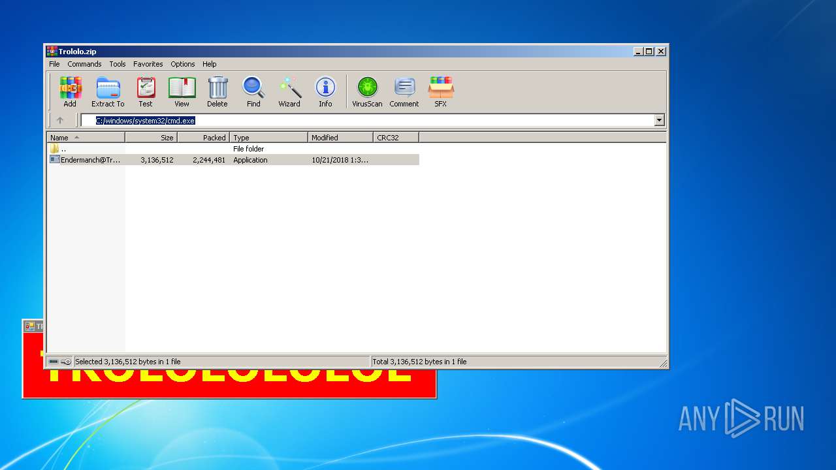The width and height of the screenshot is (836, 470).
Task: Start VirusScan on the archive
Action: click(x=367, y=91)
